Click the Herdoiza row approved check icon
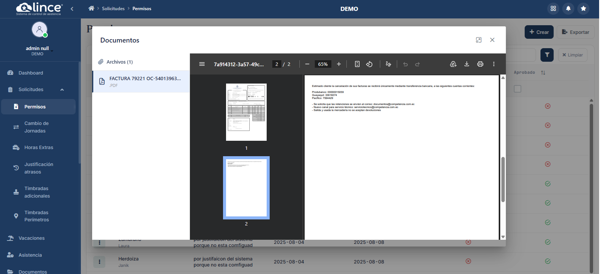The image size is (601, 274). pyautogui.click(x=548, y=261)
